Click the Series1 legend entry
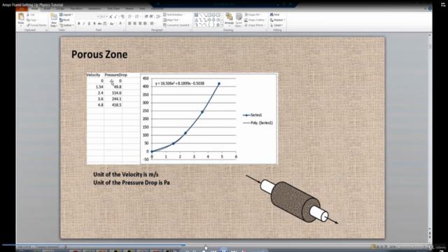Viewport: 448px width, 252px height. coord(252,115)
